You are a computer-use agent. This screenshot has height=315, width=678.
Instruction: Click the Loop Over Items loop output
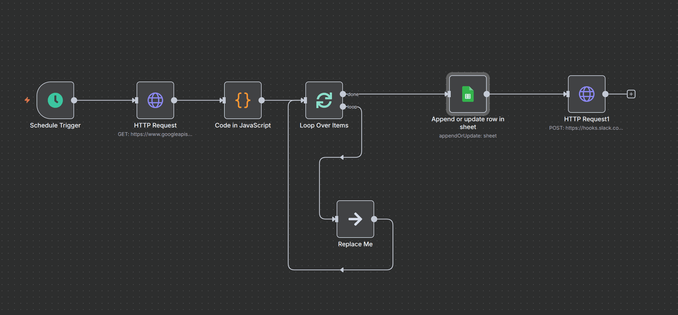(x=343, y=107)
